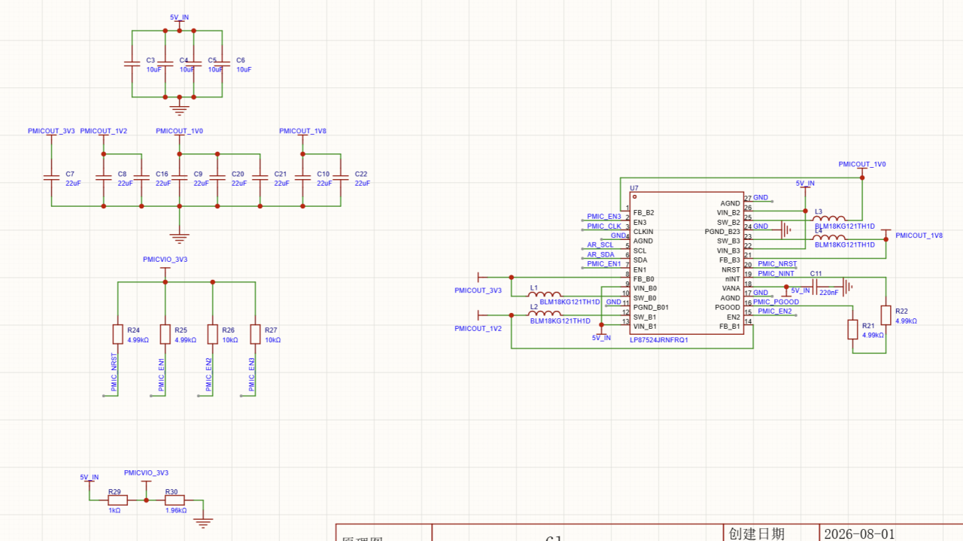
Task: Click PMICOUT_1V0 power port above U7
Action: point(862,164)
